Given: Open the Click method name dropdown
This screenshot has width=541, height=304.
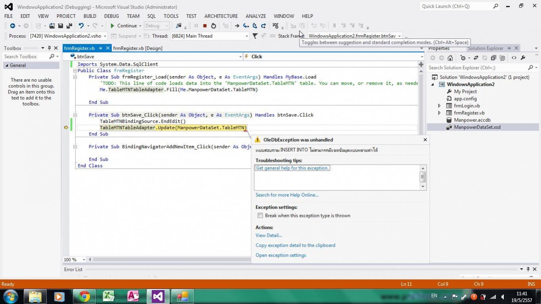Looking at the screenshot, I should tap(421, 57).
